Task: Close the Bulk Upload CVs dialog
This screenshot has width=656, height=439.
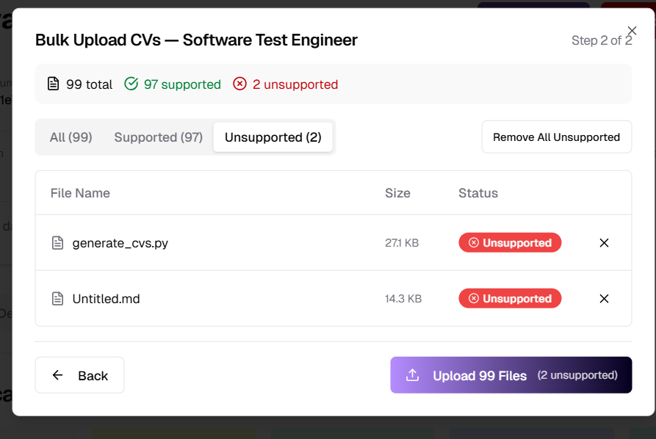Action: pyautogui.click(x=632, y=31)
